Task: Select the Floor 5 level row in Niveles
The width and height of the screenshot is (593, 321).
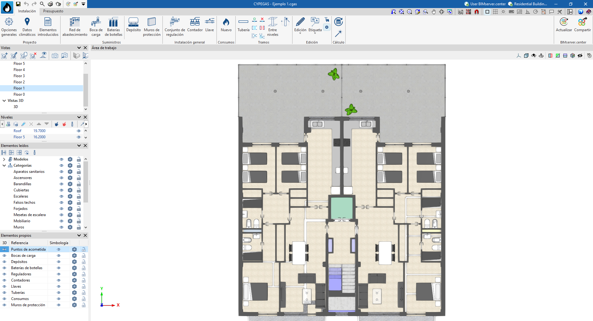Action: click(42, 137)
